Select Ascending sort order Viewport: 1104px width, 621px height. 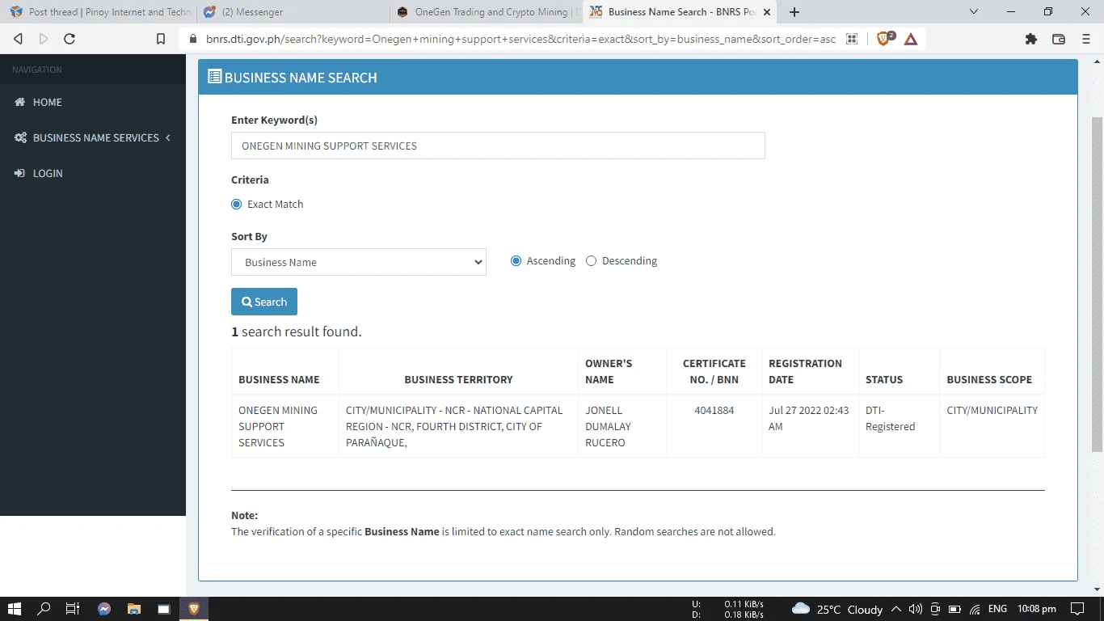(x=516, y=260)
